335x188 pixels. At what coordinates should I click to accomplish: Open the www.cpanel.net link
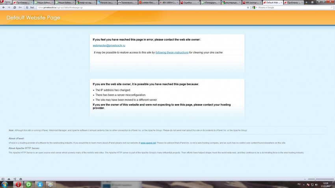(148, 143)
